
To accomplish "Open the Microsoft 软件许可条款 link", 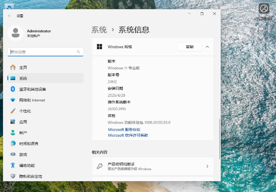I will [x=128, y=135].
